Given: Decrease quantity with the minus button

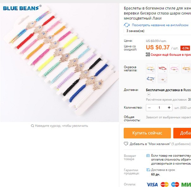Looking at the screenshot, I should click(149, 108).
